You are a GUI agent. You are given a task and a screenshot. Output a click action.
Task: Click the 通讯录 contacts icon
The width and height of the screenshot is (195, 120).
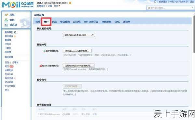pyautogui.click(x=6, y=25)
